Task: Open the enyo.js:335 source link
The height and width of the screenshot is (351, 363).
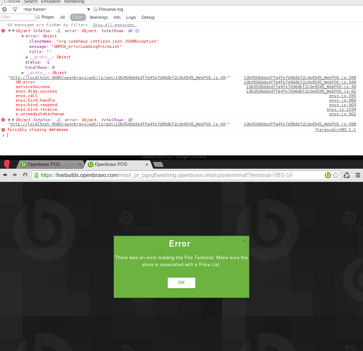Action: tap(343, 96)
